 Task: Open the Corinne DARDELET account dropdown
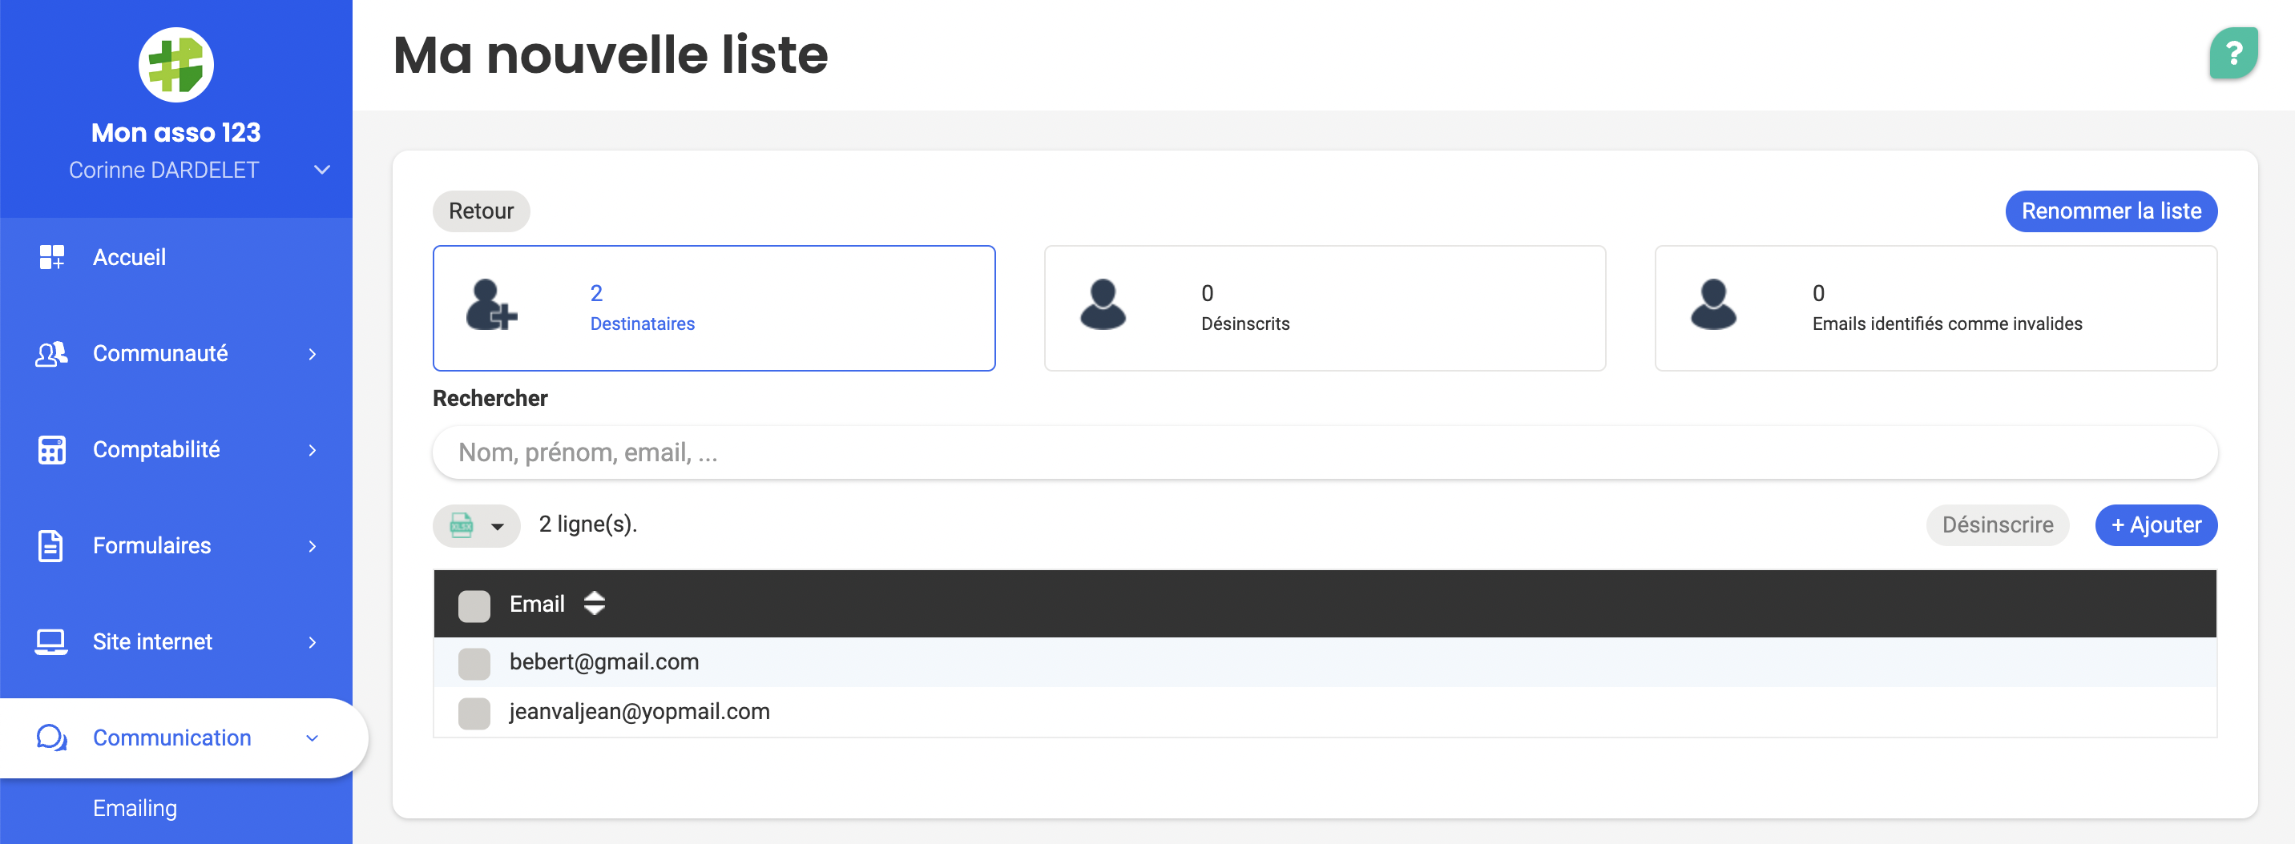tap(322, 170)
